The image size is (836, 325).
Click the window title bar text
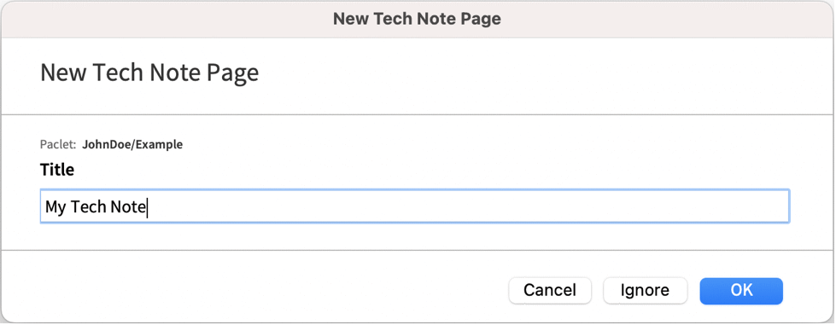pyautogui.click(x=417, y=19)
